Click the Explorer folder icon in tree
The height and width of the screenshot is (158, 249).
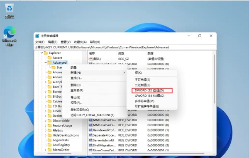point(46,53)
